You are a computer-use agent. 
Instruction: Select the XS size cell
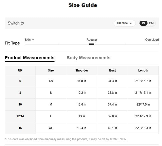point(51,81)
